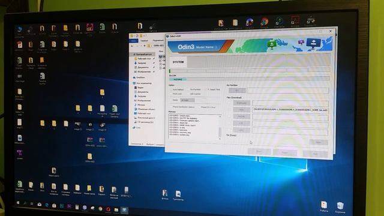Open pinned Downloads under Quick access
Image resolution: width=384 pixels, height=216 pixels.
pyautogui.click(x=142, y=63)
